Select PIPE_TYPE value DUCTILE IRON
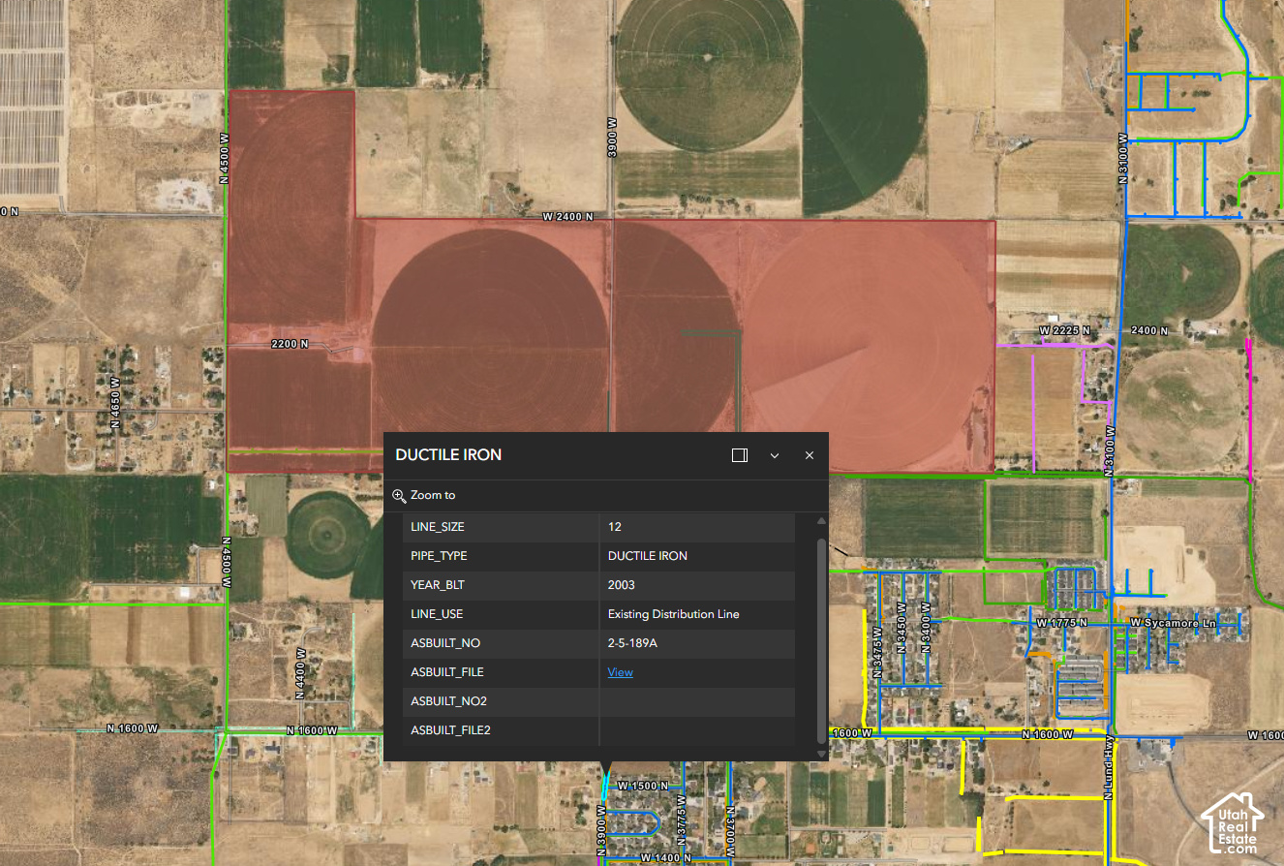 point(648,556)
